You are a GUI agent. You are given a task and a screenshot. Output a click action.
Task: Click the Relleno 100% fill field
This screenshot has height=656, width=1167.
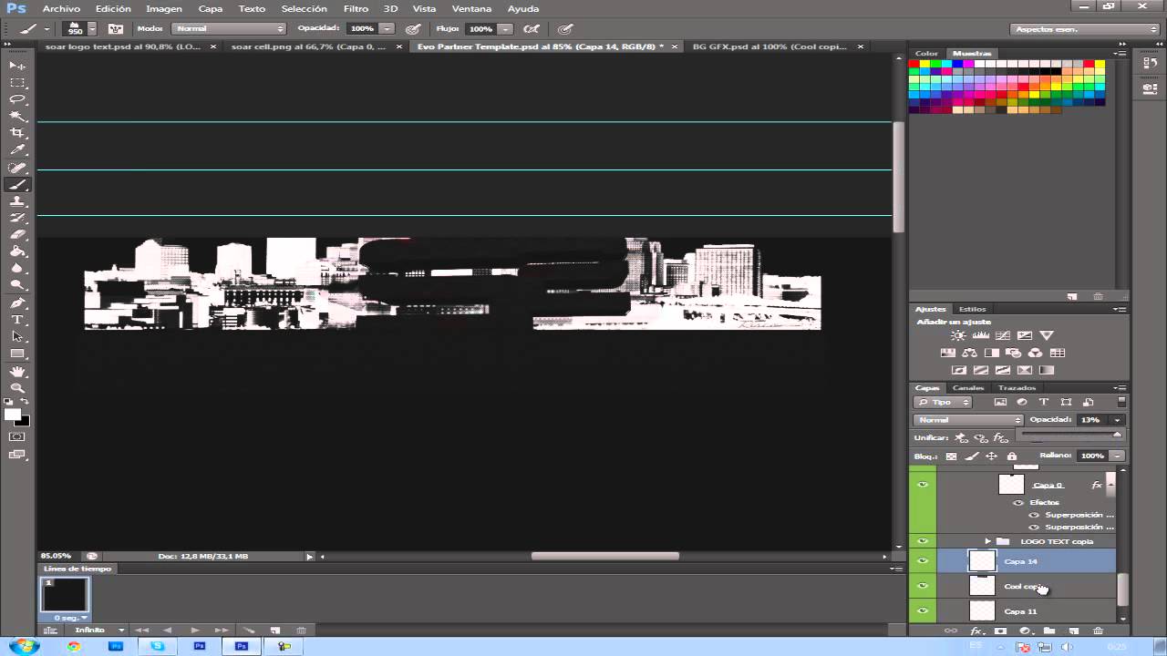coord(1092,456)
